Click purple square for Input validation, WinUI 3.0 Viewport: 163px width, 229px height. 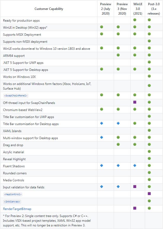(x=135, y=187)
